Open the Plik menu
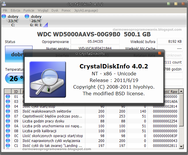Image resolution: width=188 pixels, height=155 pixels. click(x=5, y=10)
